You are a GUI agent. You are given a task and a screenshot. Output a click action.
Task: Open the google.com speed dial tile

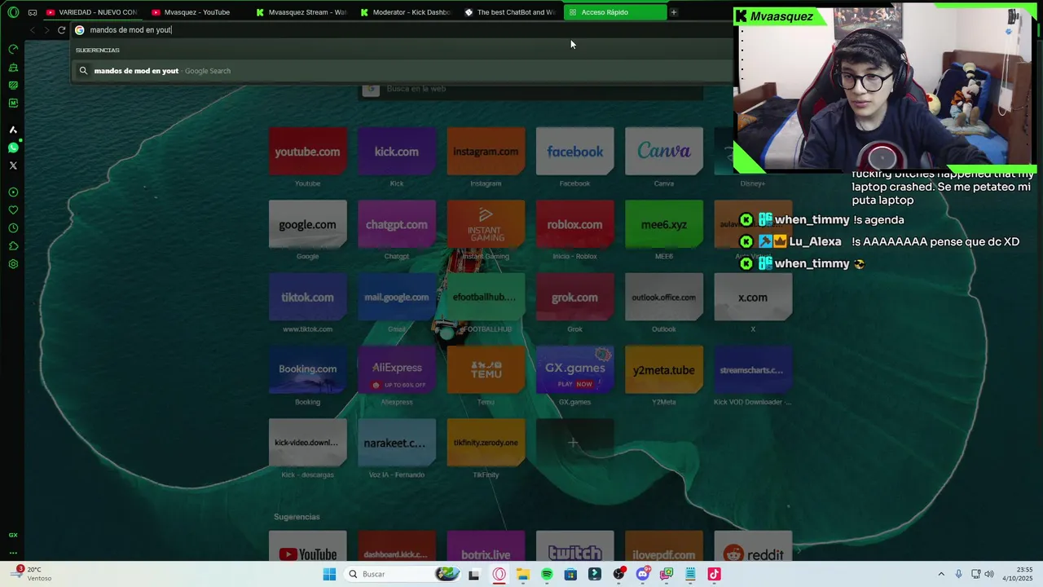[307, 224]
